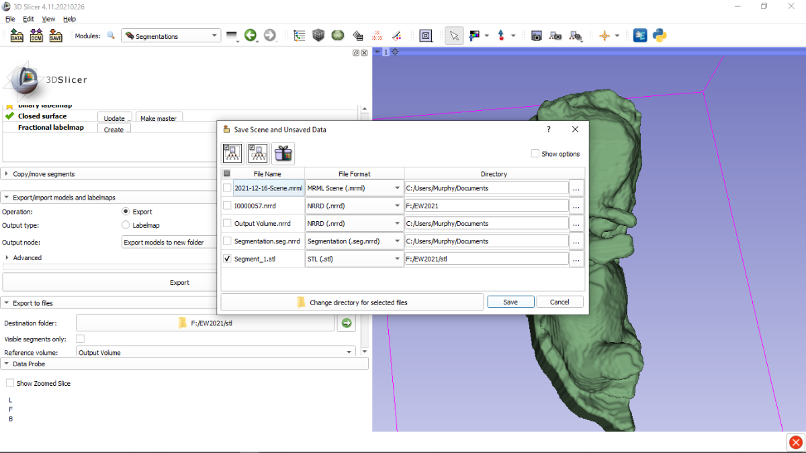
Task: Click the browse button next to Segment_1.stl directory
Action: (576, 258)
